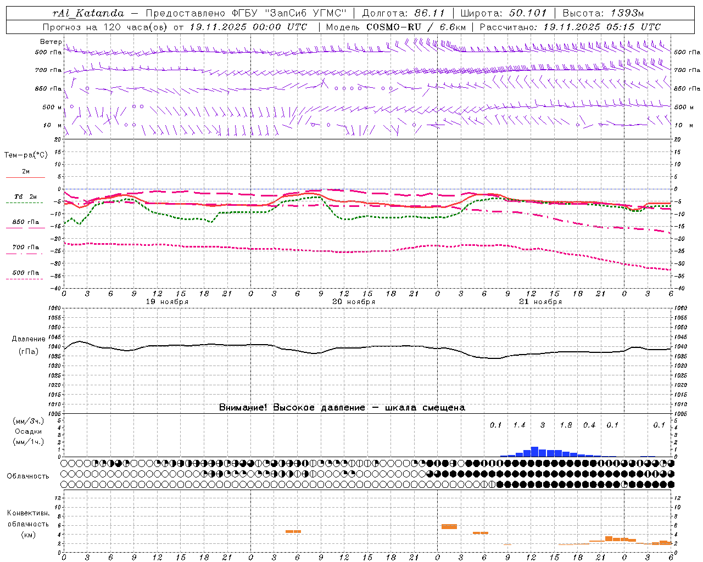703x562 pixels.
Task: Click the station name rAl_Katanda
Action: pos(88,13)
